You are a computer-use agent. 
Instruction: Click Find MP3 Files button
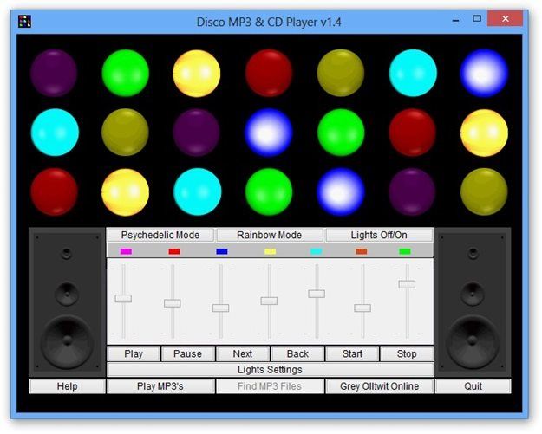270,386
